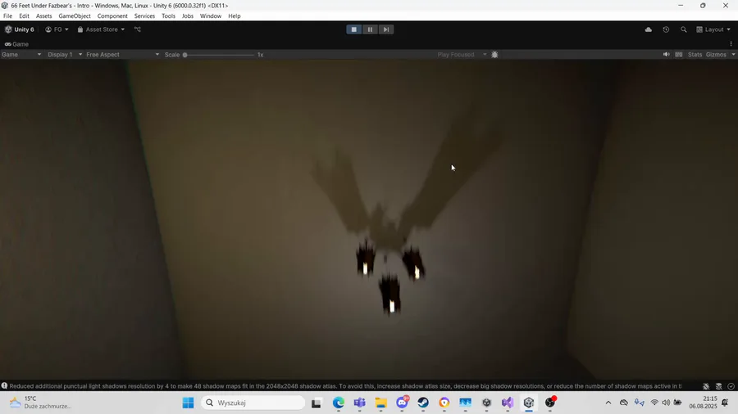
Task: Launch Microsoft Edge from the taskbar
Action: 339,403
